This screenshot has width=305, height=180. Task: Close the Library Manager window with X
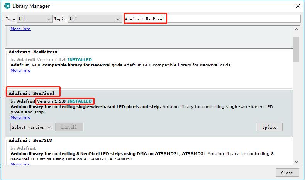click(297, 6)
